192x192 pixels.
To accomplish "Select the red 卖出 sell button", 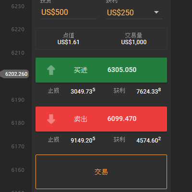I will coord(101,119).
